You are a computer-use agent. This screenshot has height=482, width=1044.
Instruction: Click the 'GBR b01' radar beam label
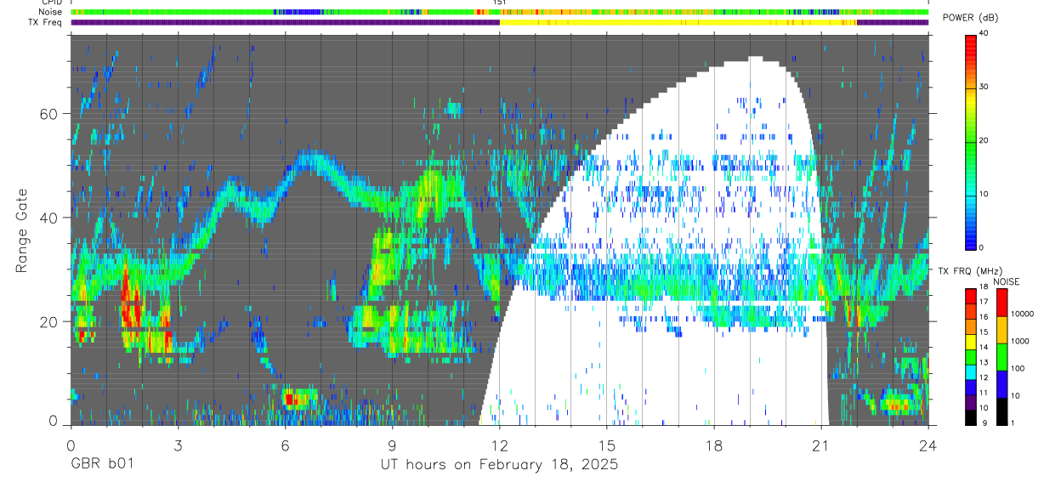tap(101, 465)
